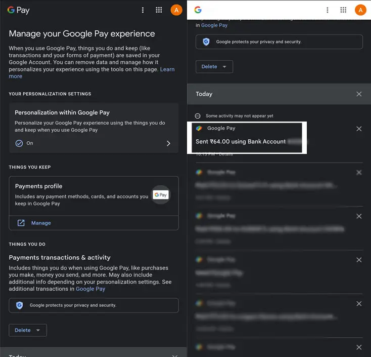Viewport: 371px width, 357px height.
Task: Open Google Pay link in transactions description
Action: (x=90, y=289)
